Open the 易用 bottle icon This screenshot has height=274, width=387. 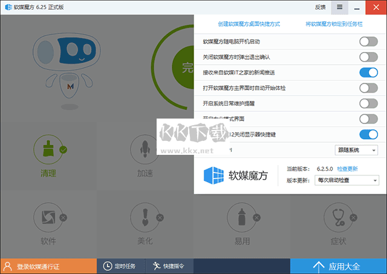(242, 217)
